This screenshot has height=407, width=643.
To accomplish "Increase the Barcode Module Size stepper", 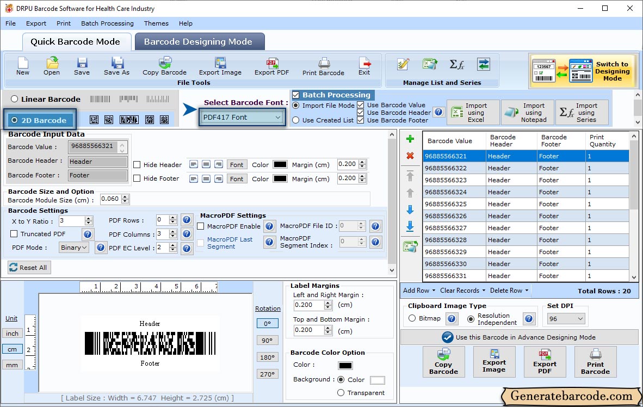I will [x=125, y=196].
